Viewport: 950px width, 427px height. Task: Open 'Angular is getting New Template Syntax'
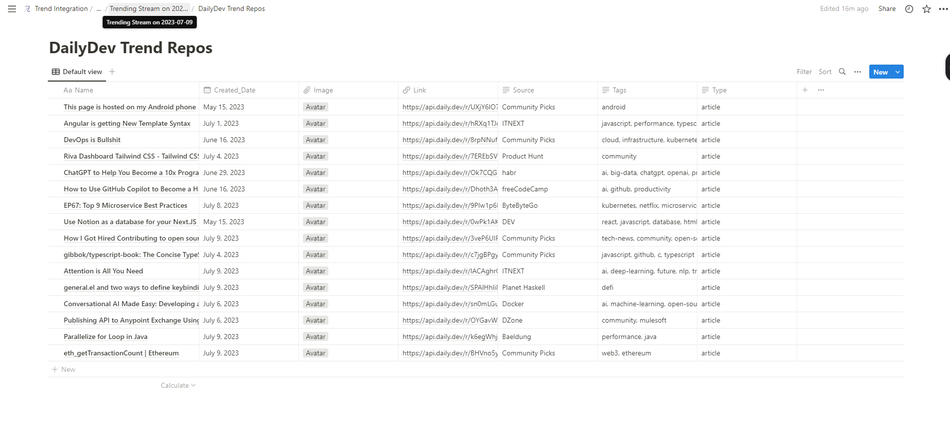click(127, 123)
